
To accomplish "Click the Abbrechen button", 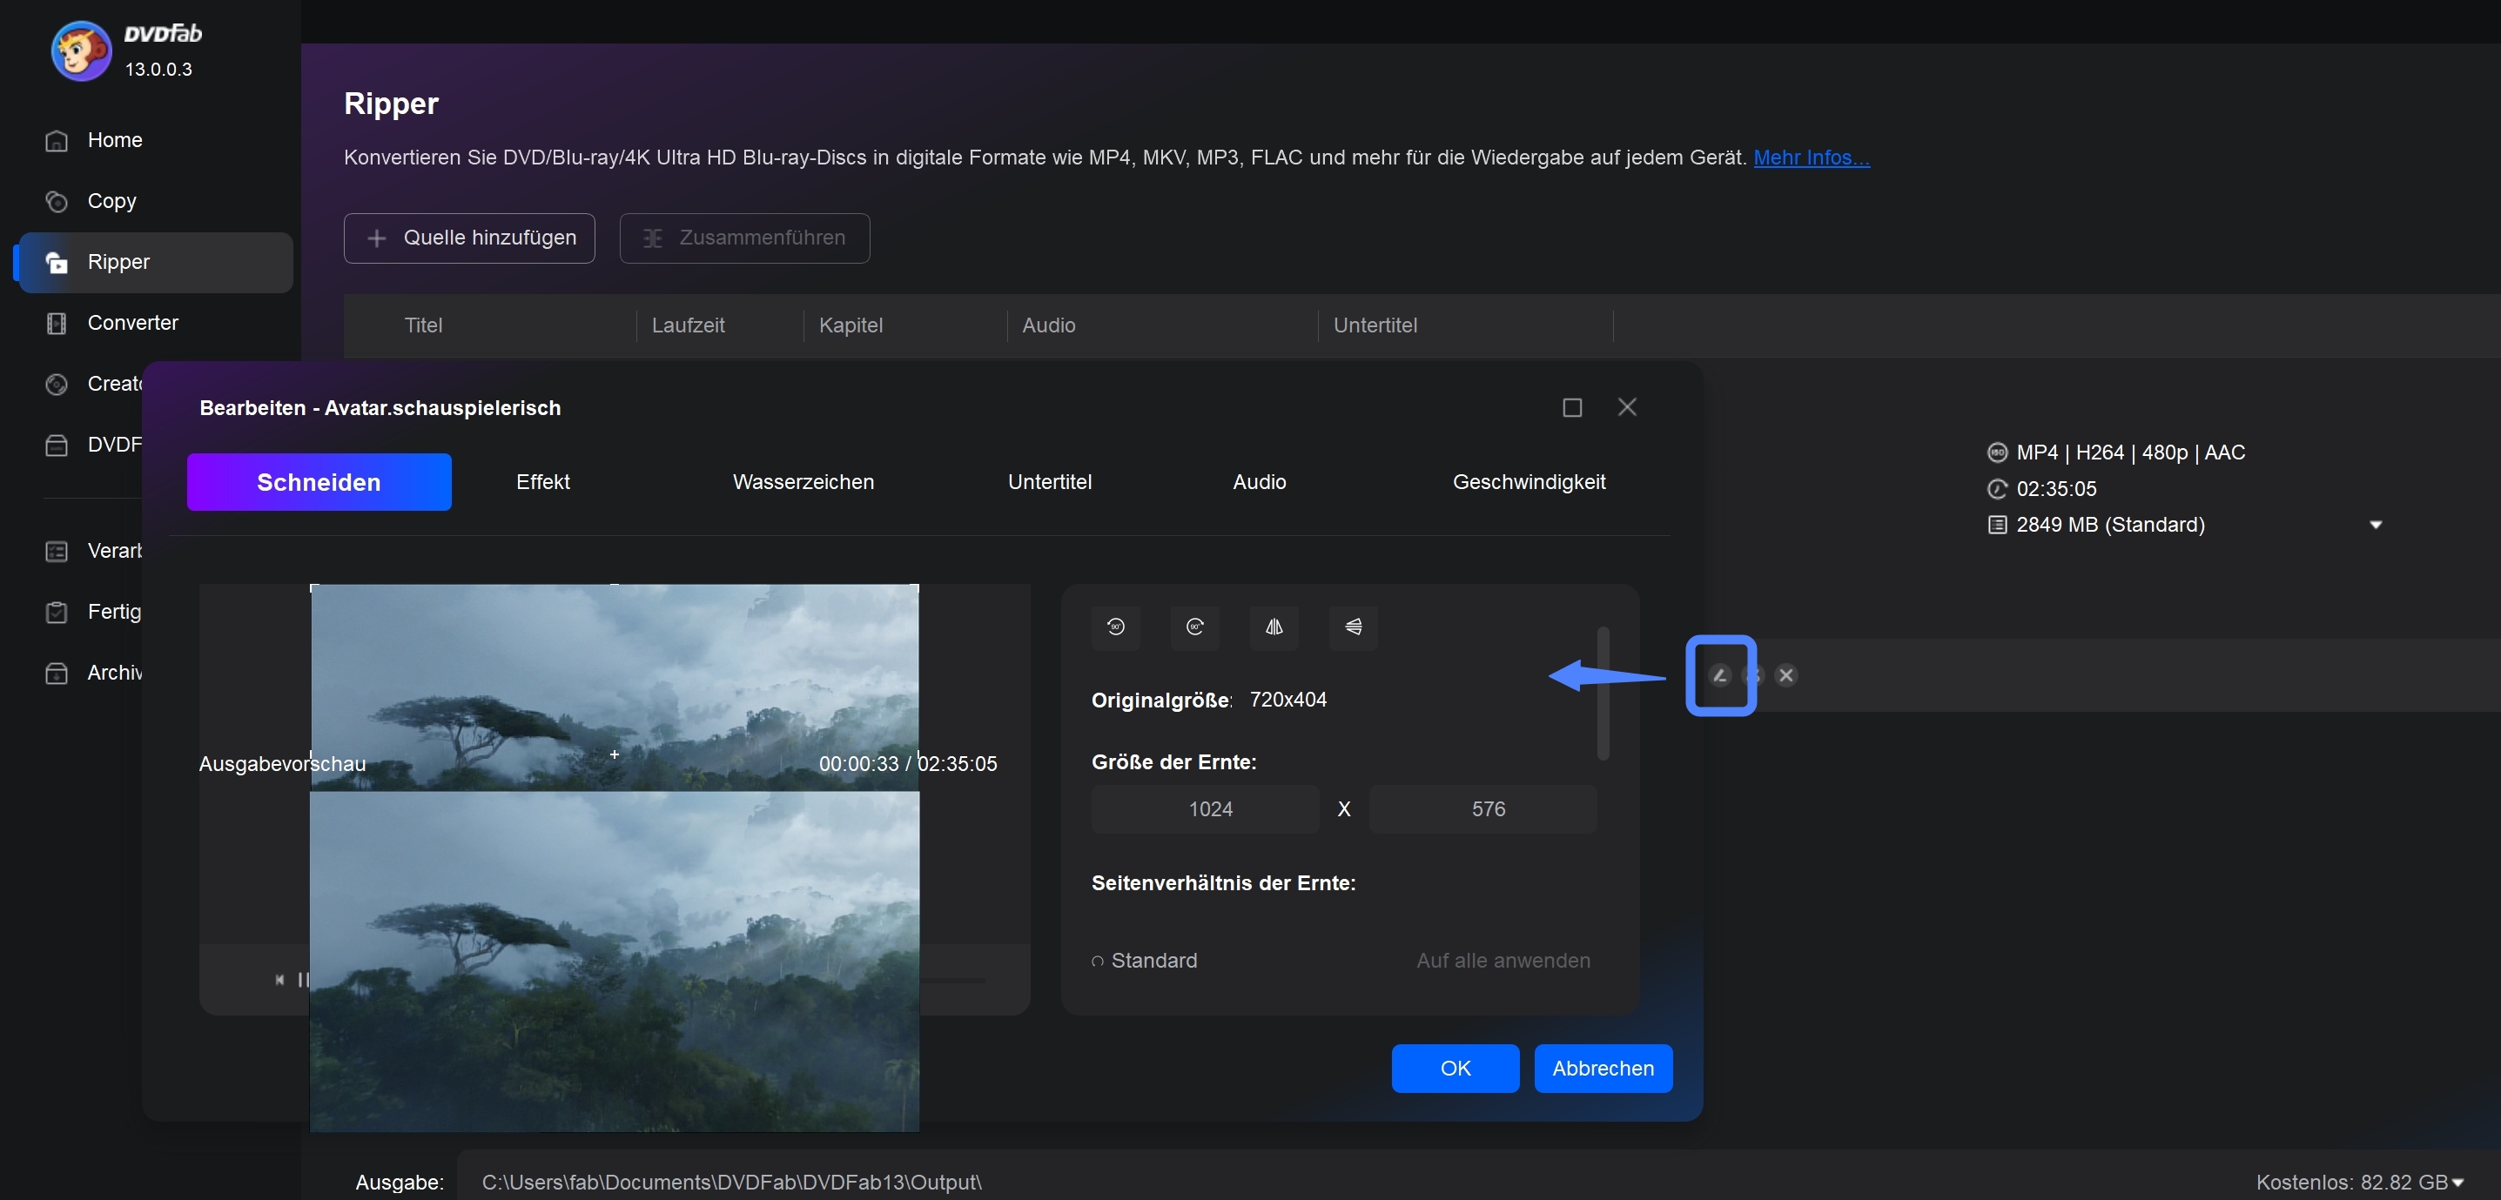I will point(1602,1068).
